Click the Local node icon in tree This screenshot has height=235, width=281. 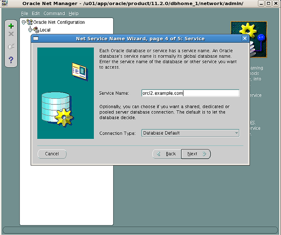pyautogui.click(x=36, y=30)
